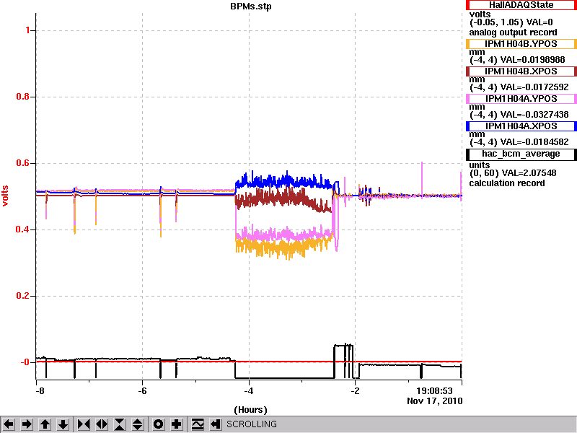
Task: Click the y-axis tick label 0.6
Action: coord(23,163)
